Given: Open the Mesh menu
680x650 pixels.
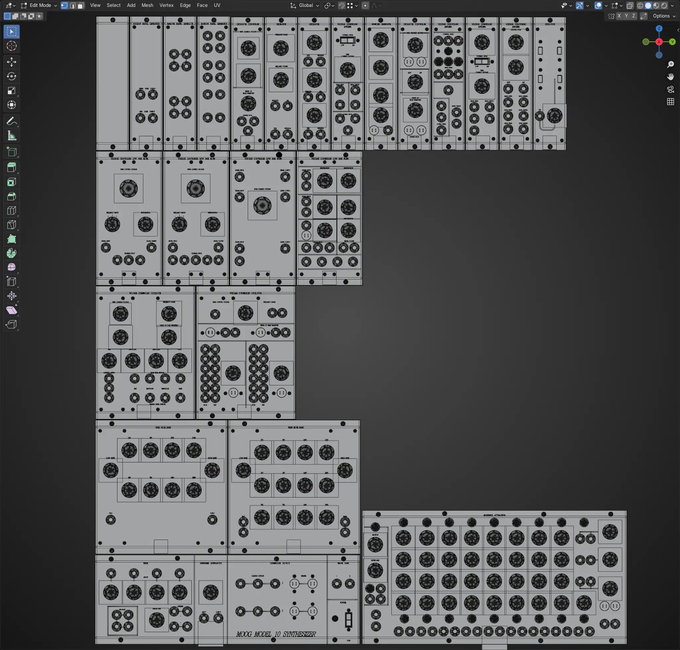Looking at the screenshot, I should (147, 6).
